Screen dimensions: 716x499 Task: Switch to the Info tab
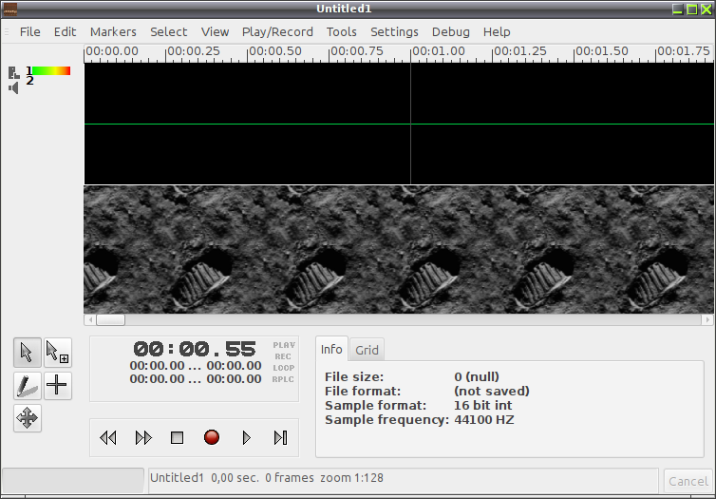click(331, 349)
